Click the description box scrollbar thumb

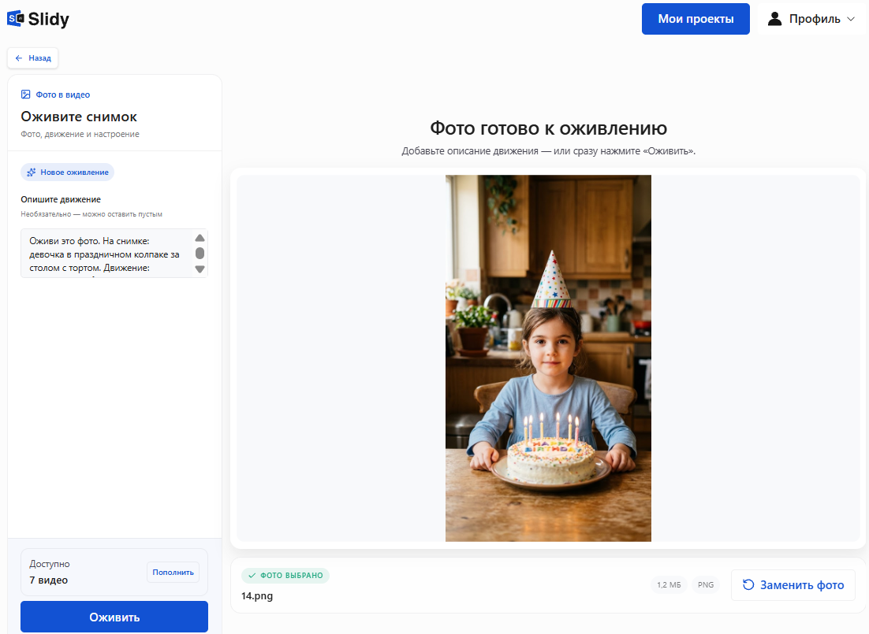(200, 253)
